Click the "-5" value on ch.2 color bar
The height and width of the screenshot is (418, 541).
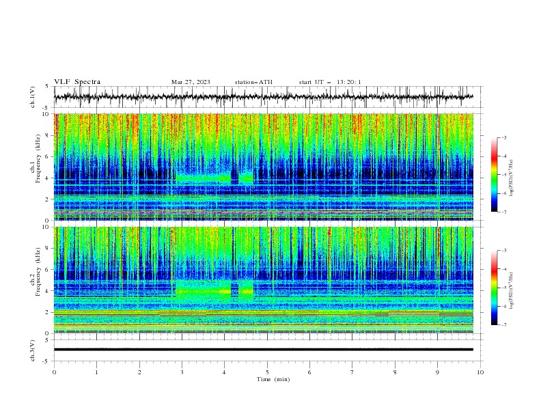[503, 288]
